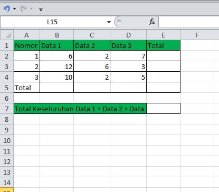The image size is (219, 192).
Task: Select cell A4 containing 3
Action: [x=27, y=77]
